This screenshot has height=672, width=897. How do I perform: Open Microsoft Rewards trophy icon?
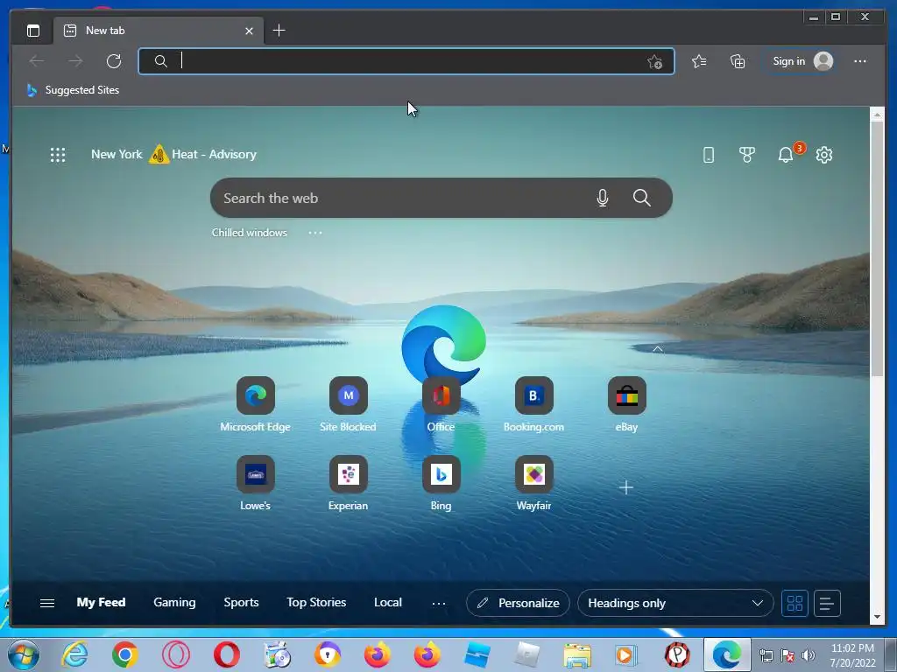(746, 155)
